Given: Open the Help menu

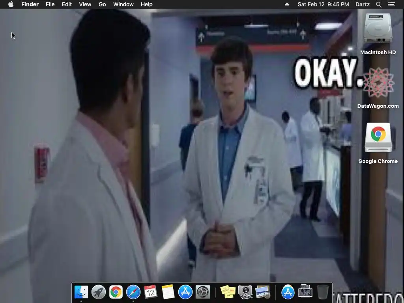Looking at the screenshot, I should coord(147,4).
